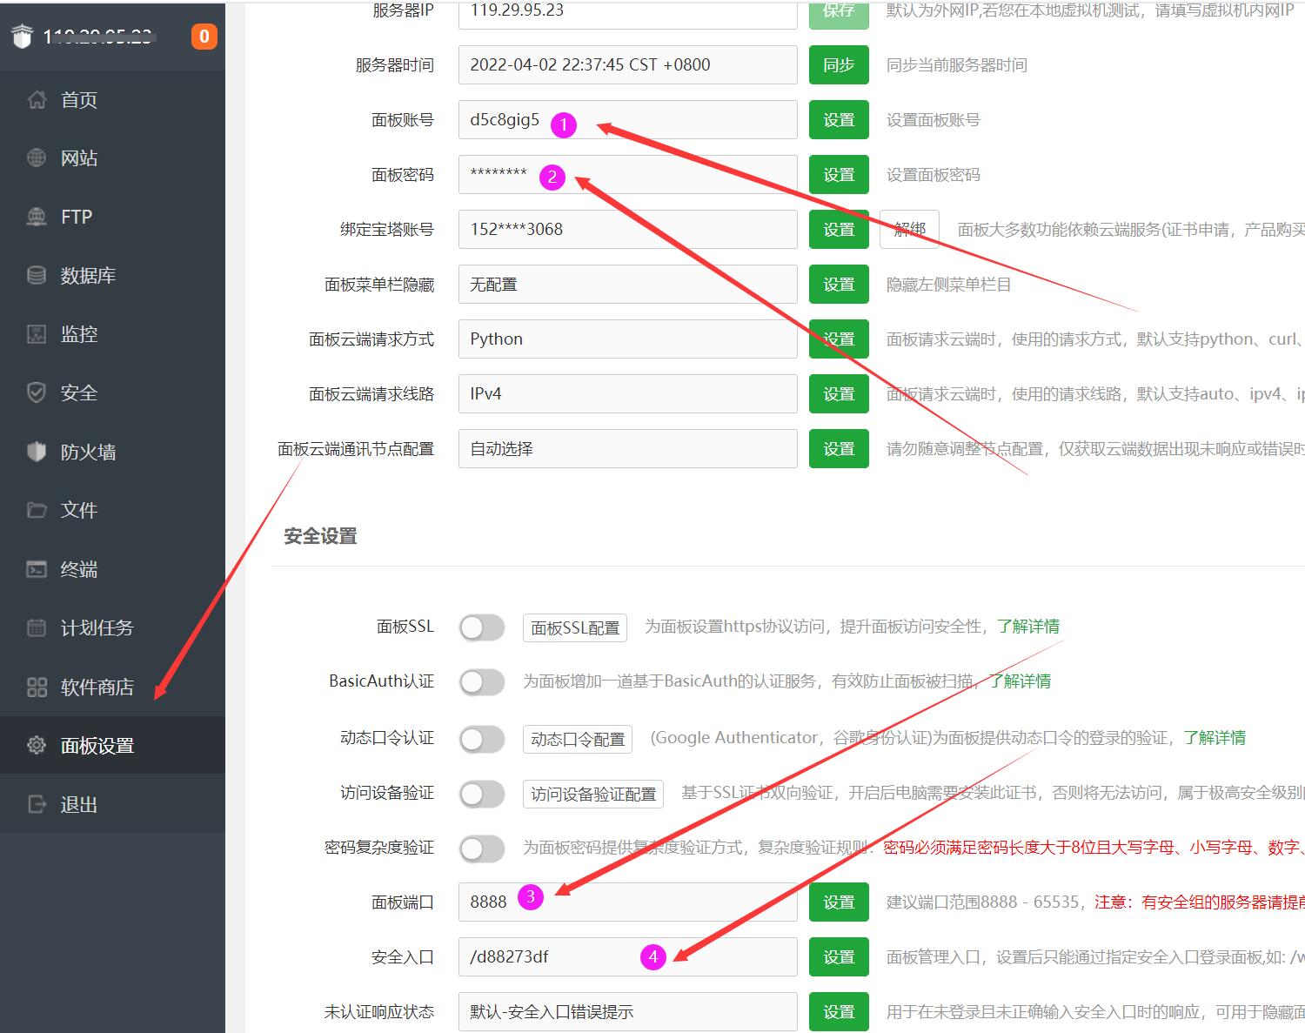Enable the 动态口令认证 switch
This screenshot has height=1033, width=1305.
(482, 739)
